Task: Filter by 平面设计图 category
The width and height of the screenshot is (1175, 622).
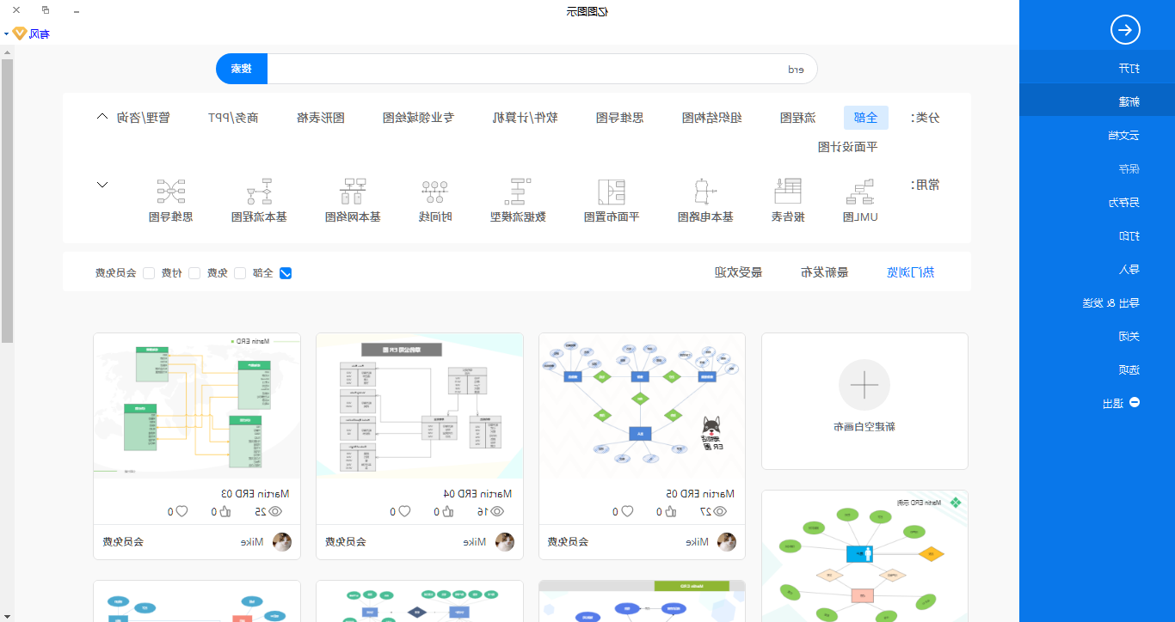Action: click(x=847, y=147)
